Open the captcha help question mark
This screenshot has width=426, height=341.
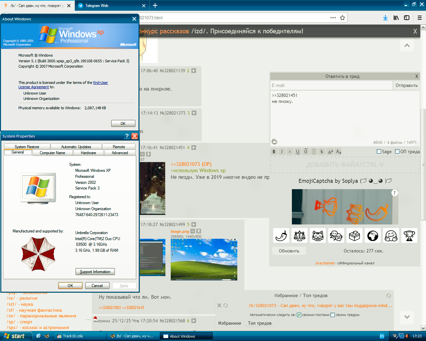[x=394, y=193]
